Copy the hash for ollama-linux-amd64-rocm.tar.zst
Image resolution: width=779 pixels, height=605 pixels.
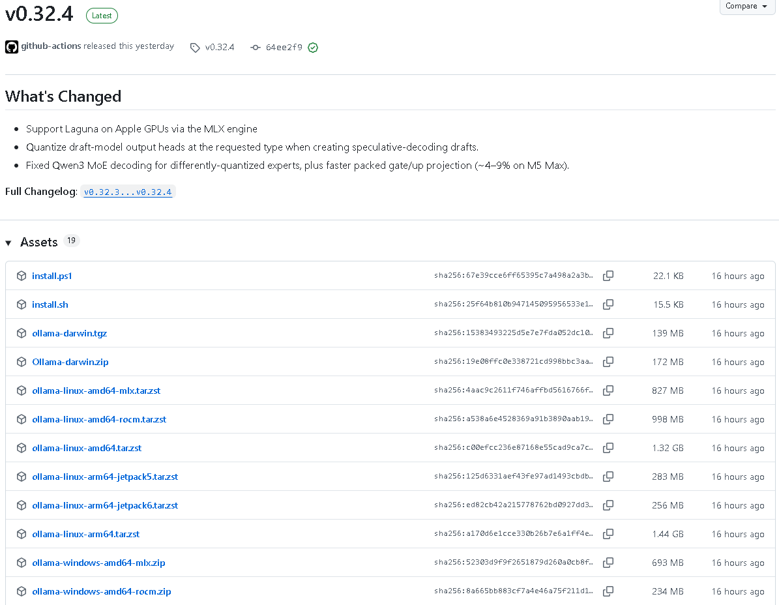(x=608, y=419)
